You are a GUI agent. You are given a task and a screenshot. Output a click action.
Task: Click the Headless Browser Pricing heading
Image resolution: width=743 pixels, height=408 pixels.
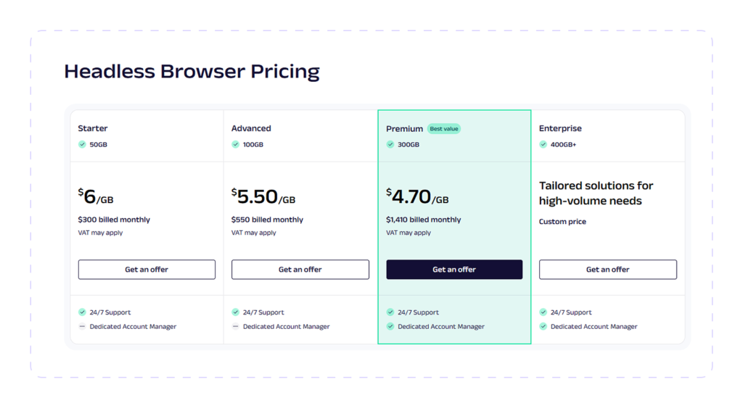pos(192,72)
